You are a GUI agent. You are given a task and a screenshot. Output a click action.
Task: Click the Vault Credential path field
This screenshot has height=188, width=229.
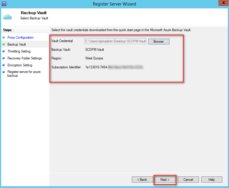tap(115, 41)
